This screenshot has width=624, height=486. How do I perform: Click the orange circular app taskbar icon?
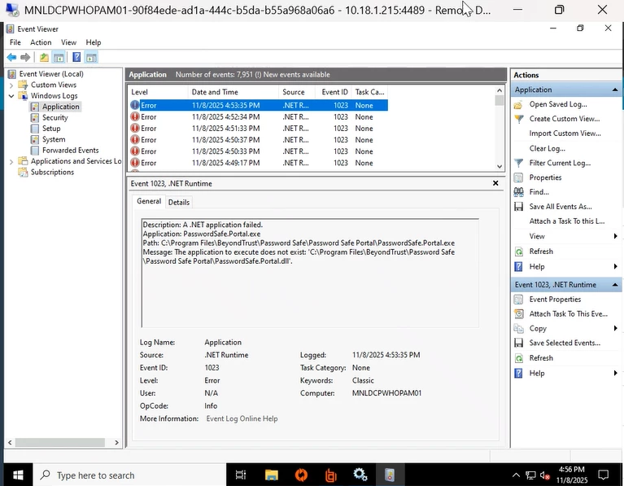point(301,475)
